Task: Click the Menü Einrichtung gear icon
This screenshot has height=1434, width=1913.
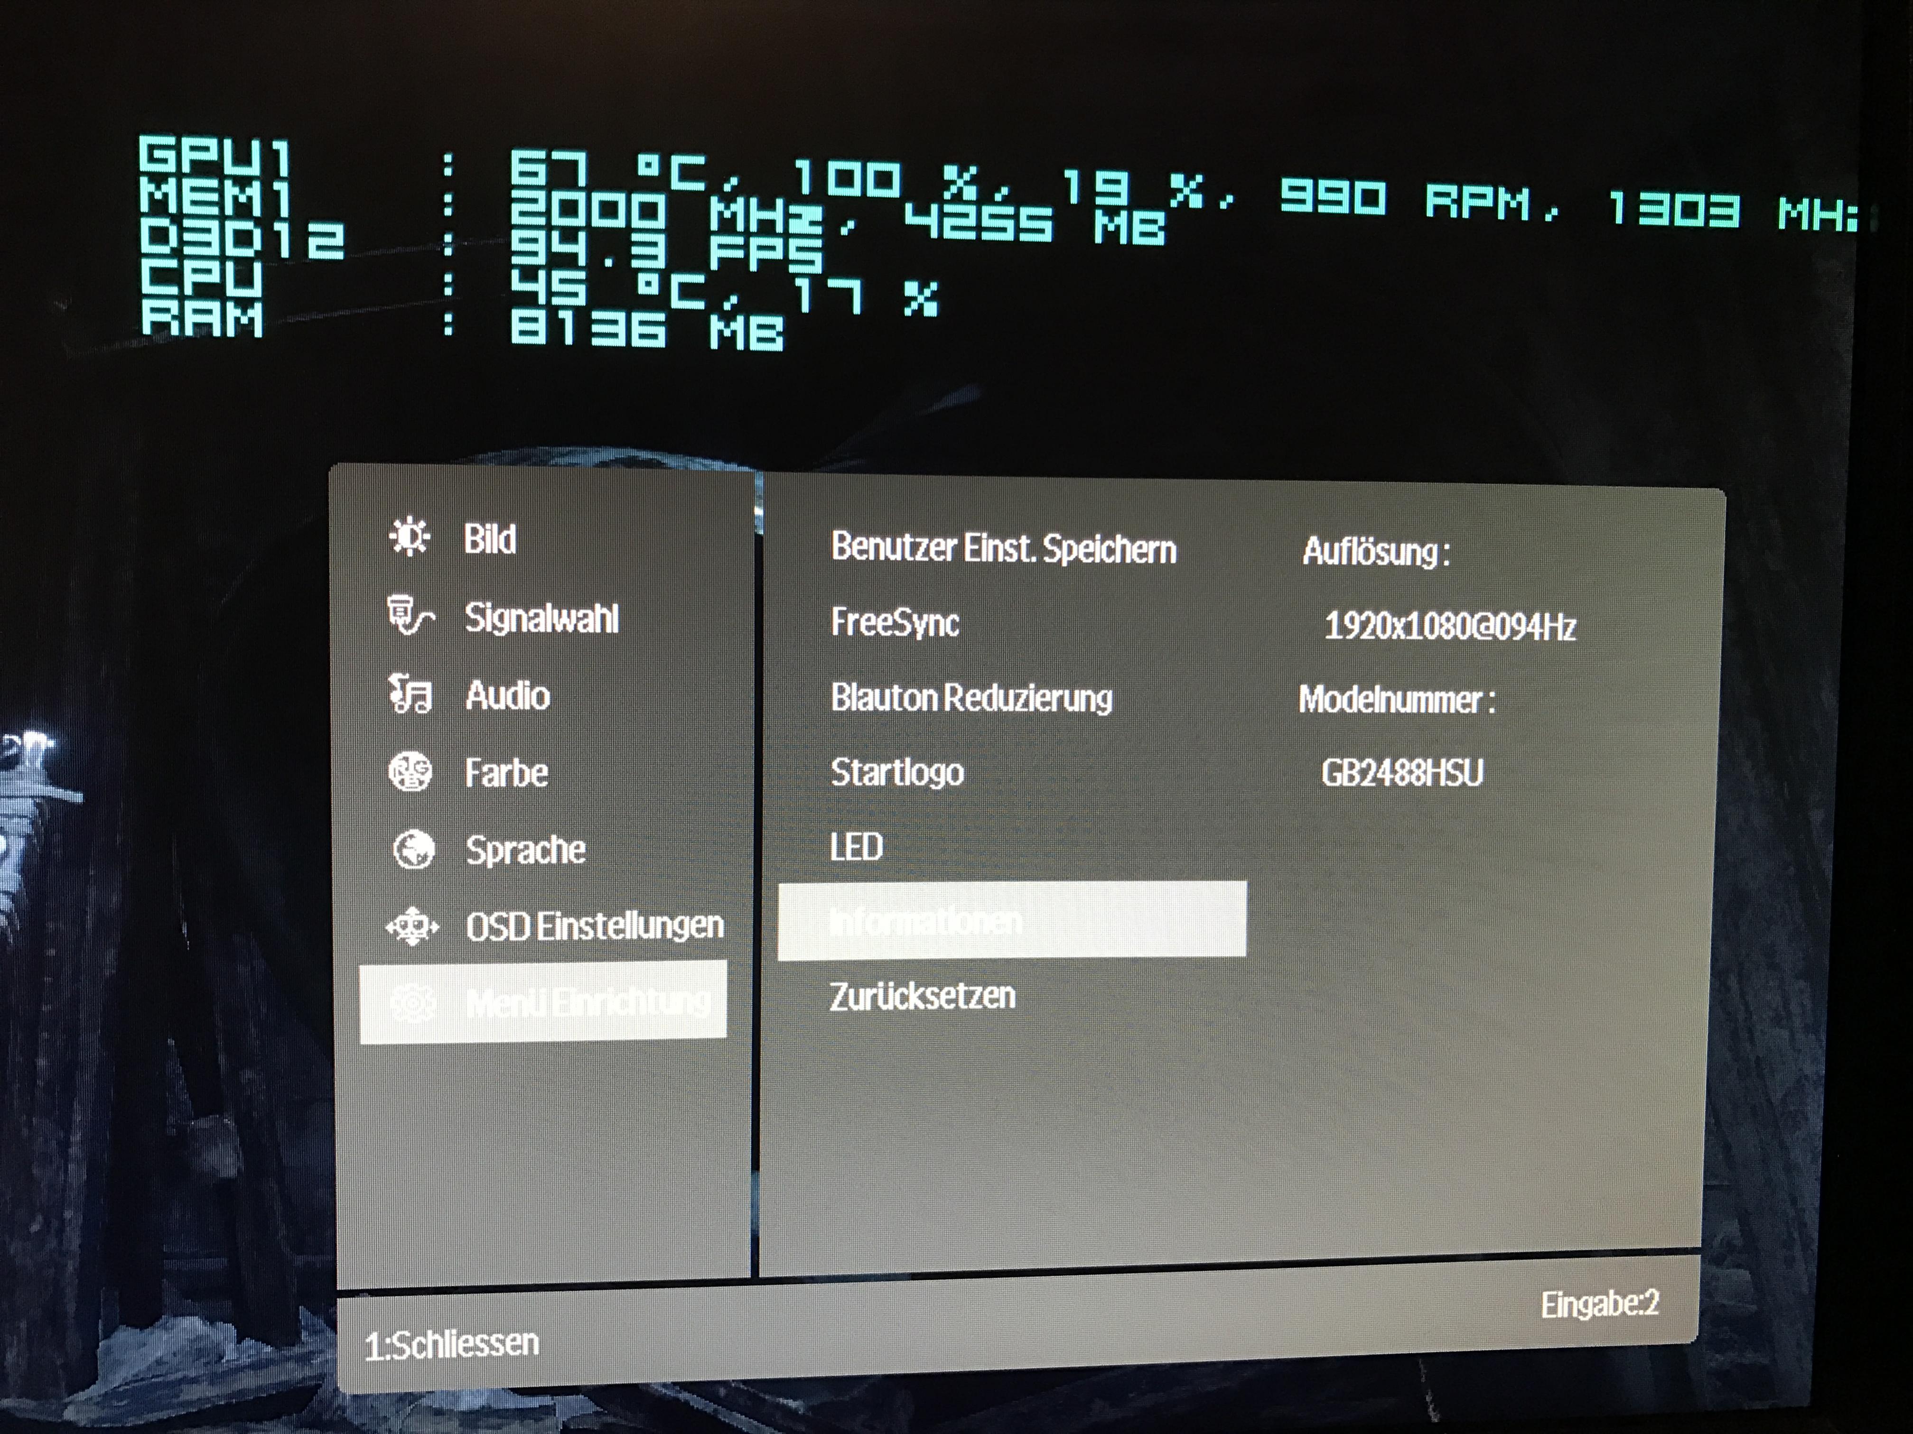Action: click(x=412, y=1003)
